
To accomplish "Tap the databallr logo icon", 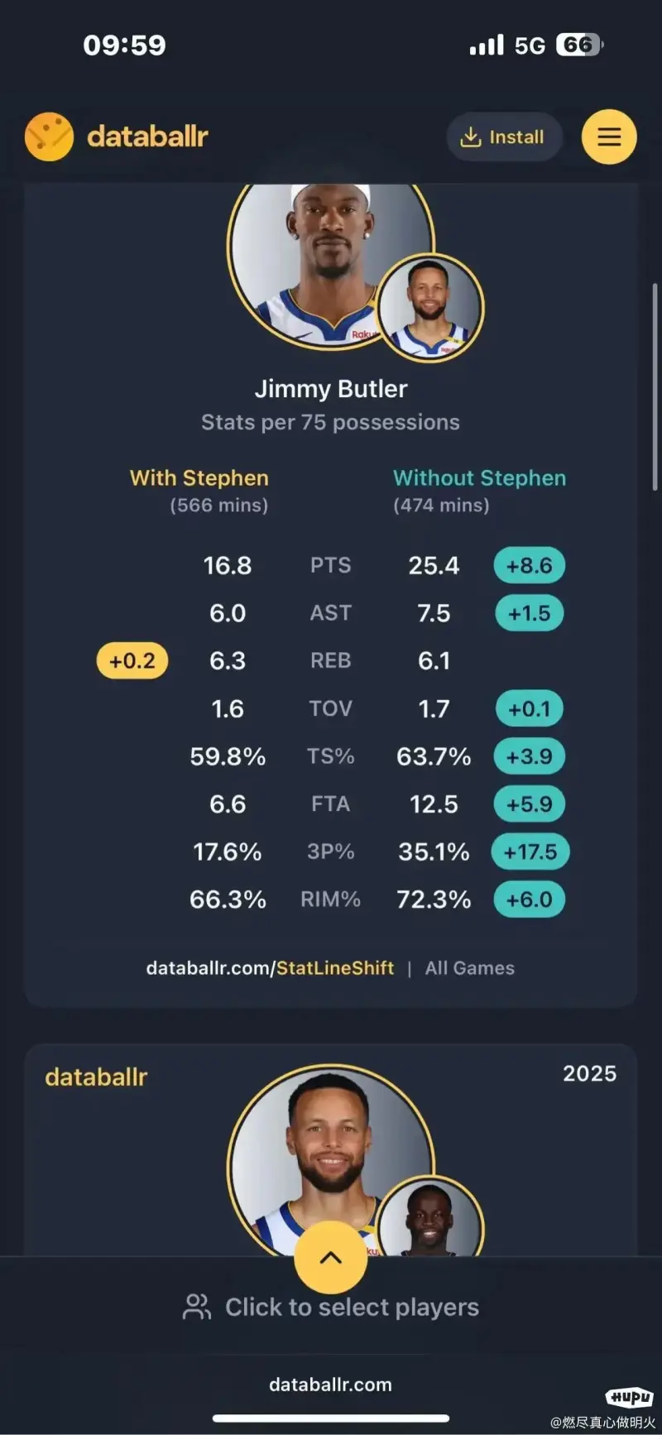I will pyautogui.click(x=49, y=137).
